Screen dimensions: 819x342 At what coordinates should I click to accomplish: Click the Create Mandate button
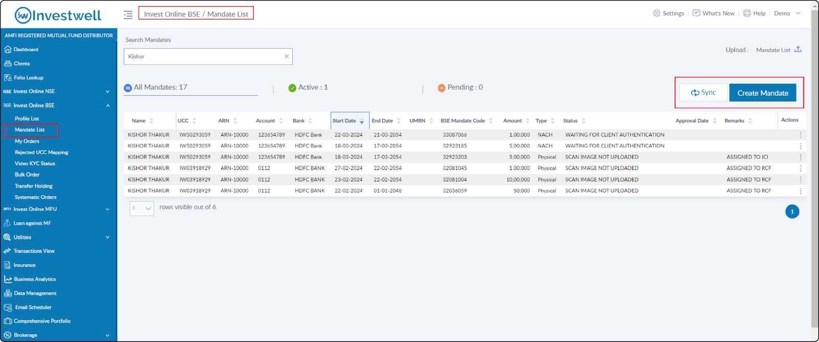(x=763, y=93)
